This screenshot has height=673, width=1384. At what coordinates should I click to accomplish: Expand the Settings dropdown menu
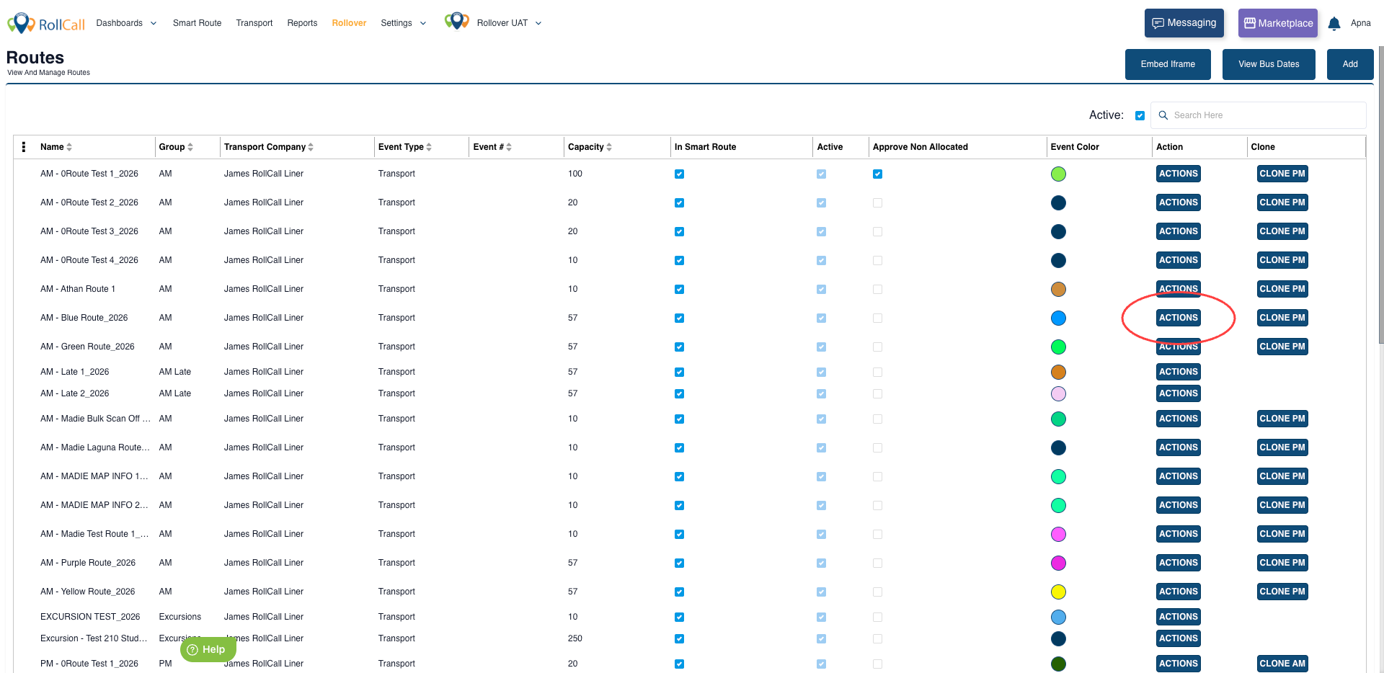(x=403, y=23)
